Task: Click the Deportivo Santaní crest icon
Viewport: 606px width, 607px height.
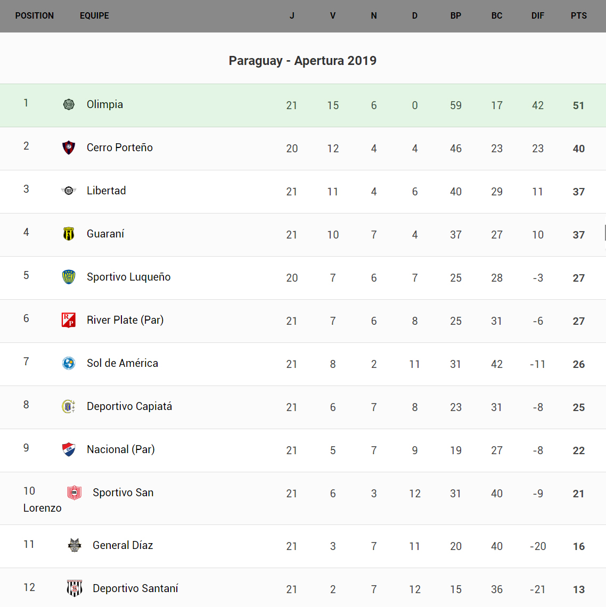Action: pos(75,588)
